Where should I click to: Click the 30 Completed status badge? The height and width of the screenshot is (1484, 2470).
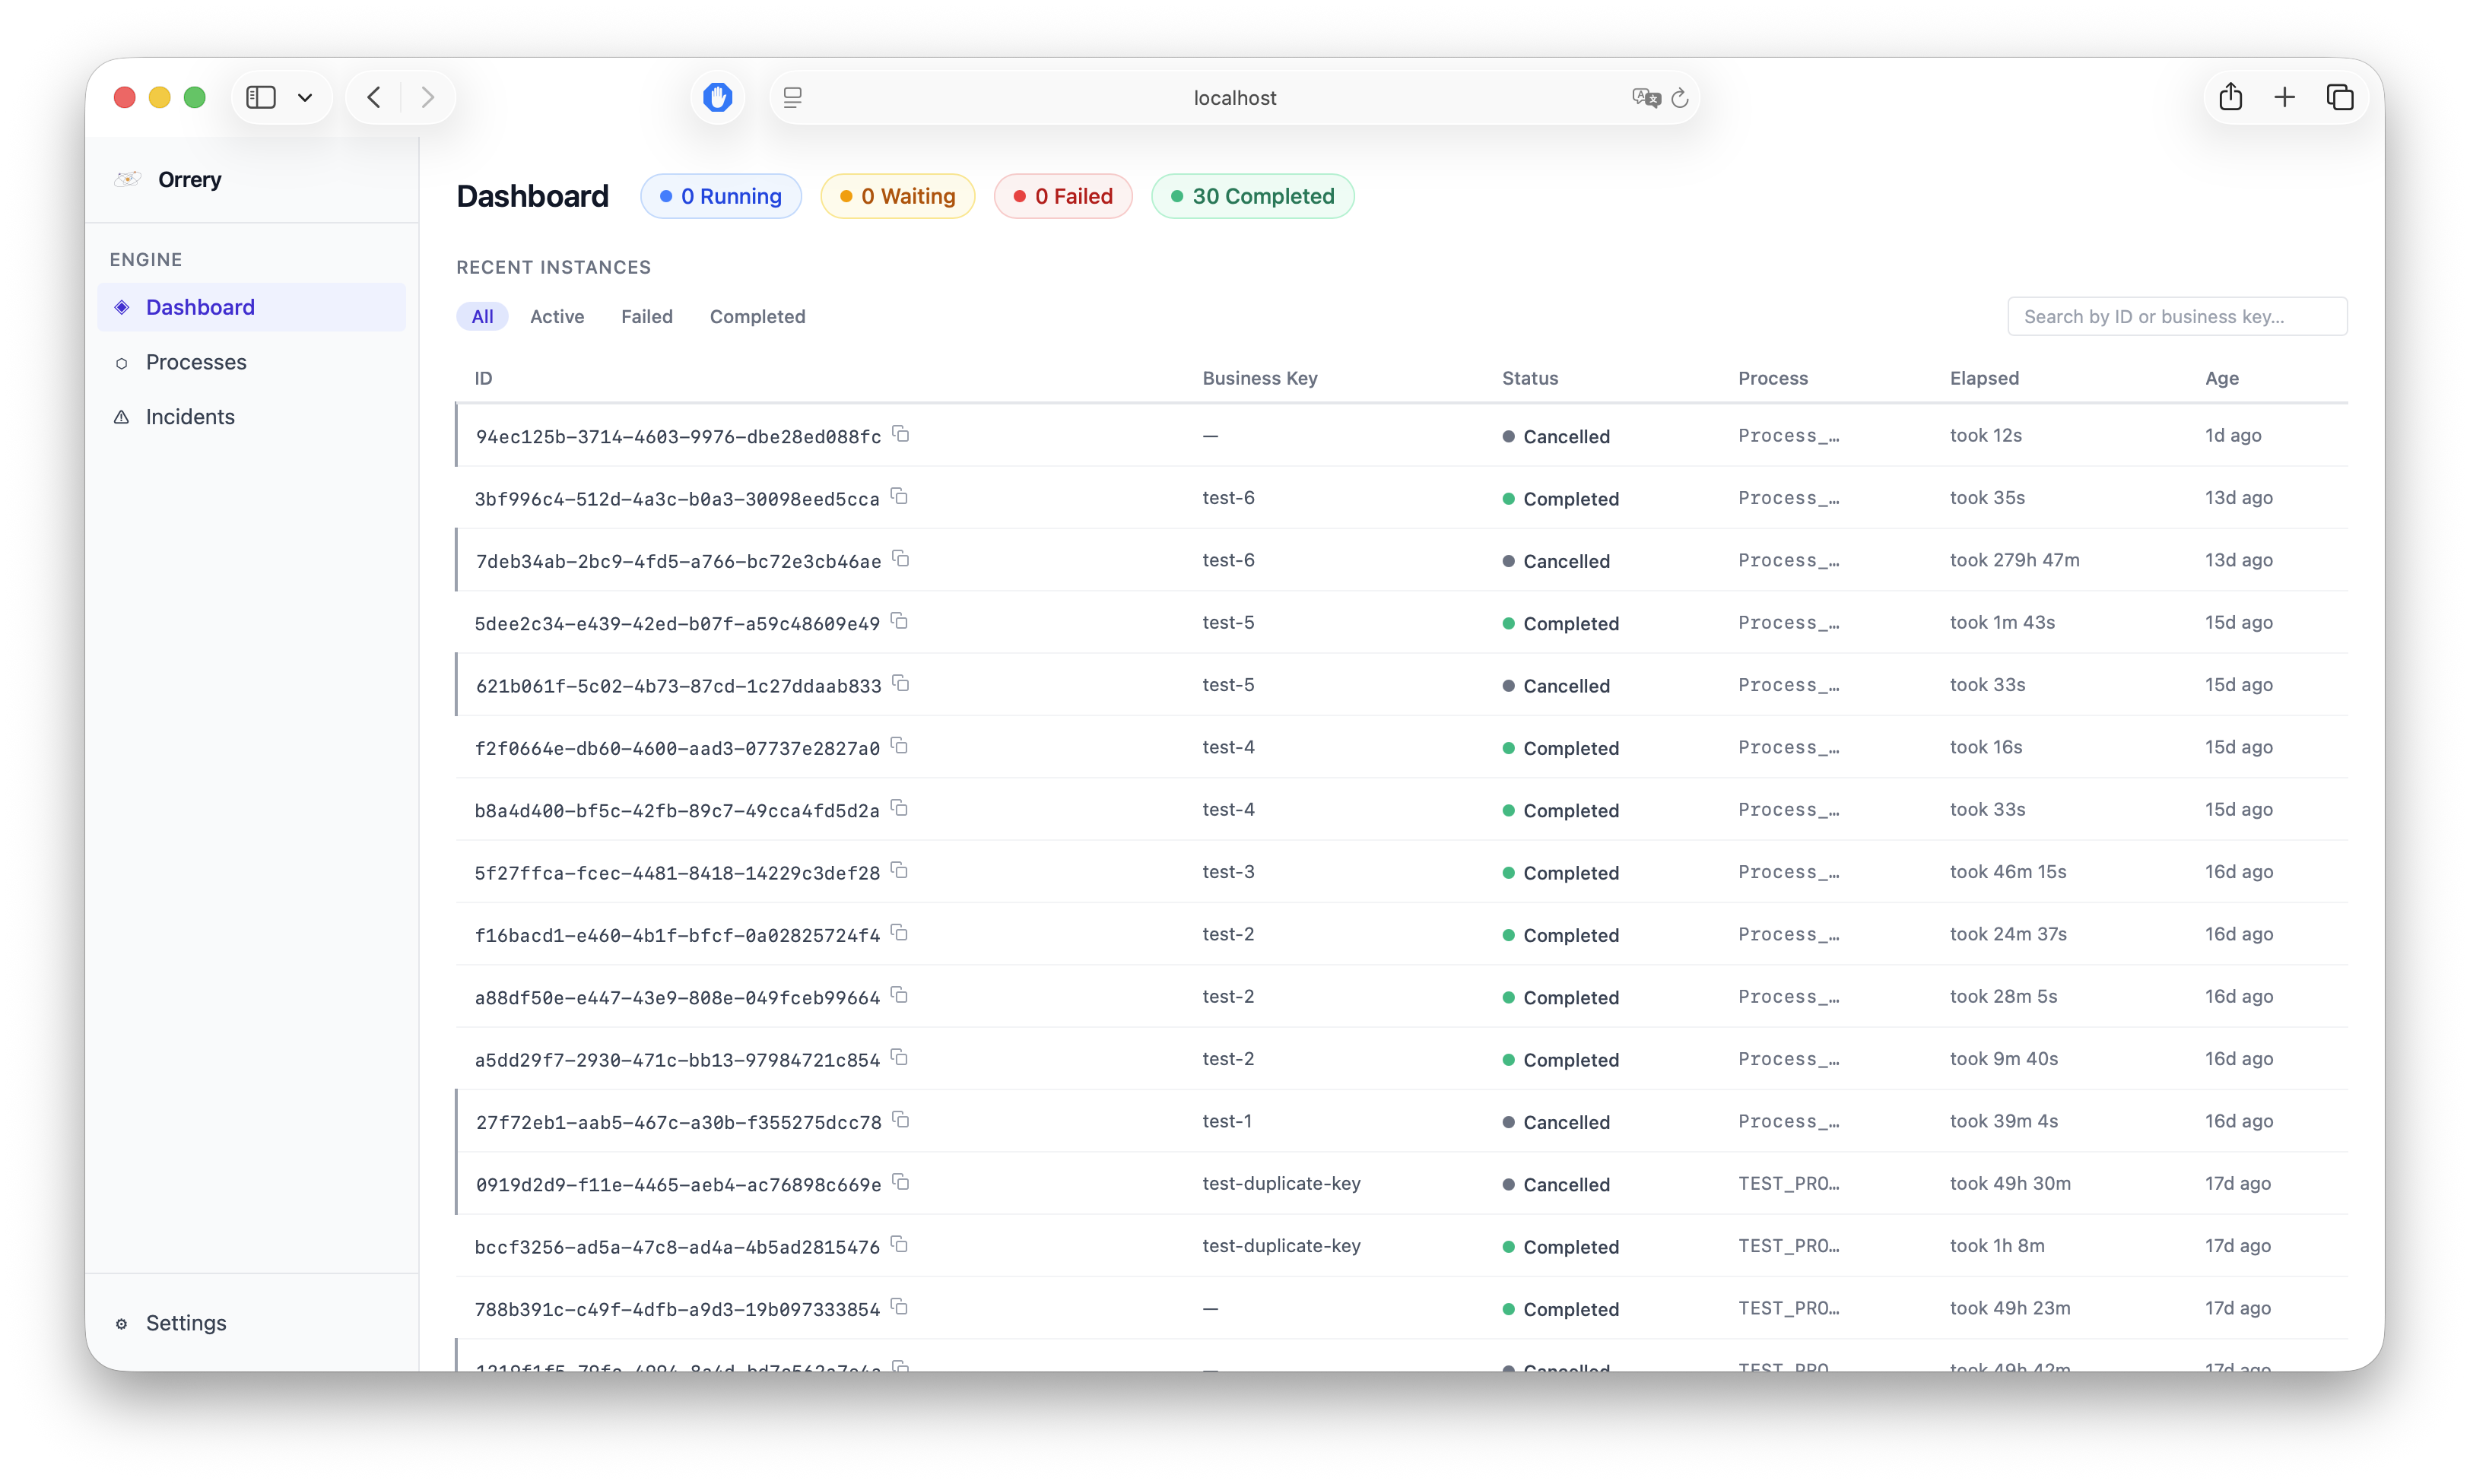coord(1252,196)
